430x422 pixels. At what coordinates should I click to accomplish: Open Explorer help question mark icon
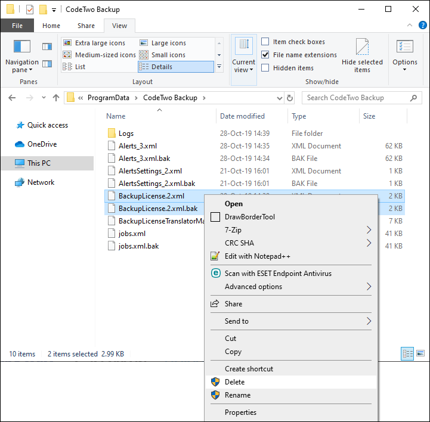(423, 25)
